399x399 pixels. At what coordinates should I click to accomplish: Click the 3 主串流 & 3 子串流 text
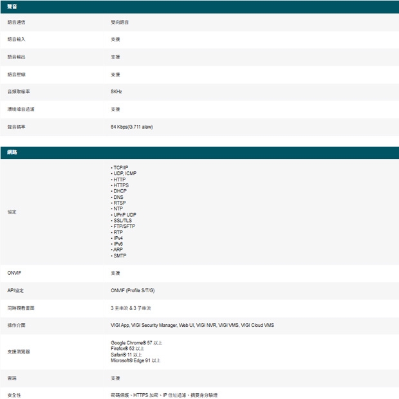(131, 308)
